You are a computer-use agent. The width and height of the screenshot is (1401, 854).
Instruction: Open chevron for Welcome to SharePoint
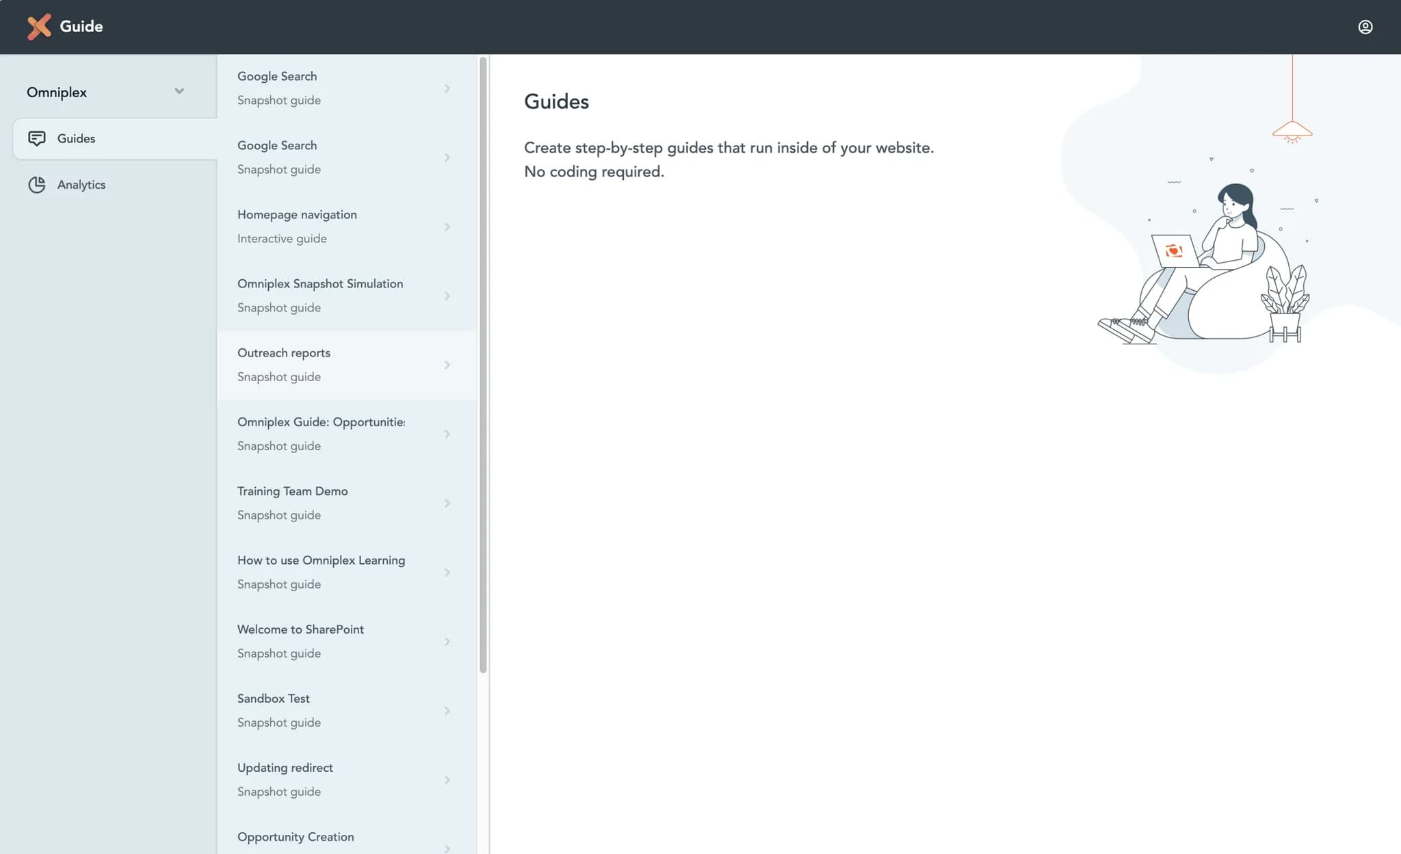tap(447, 641)
